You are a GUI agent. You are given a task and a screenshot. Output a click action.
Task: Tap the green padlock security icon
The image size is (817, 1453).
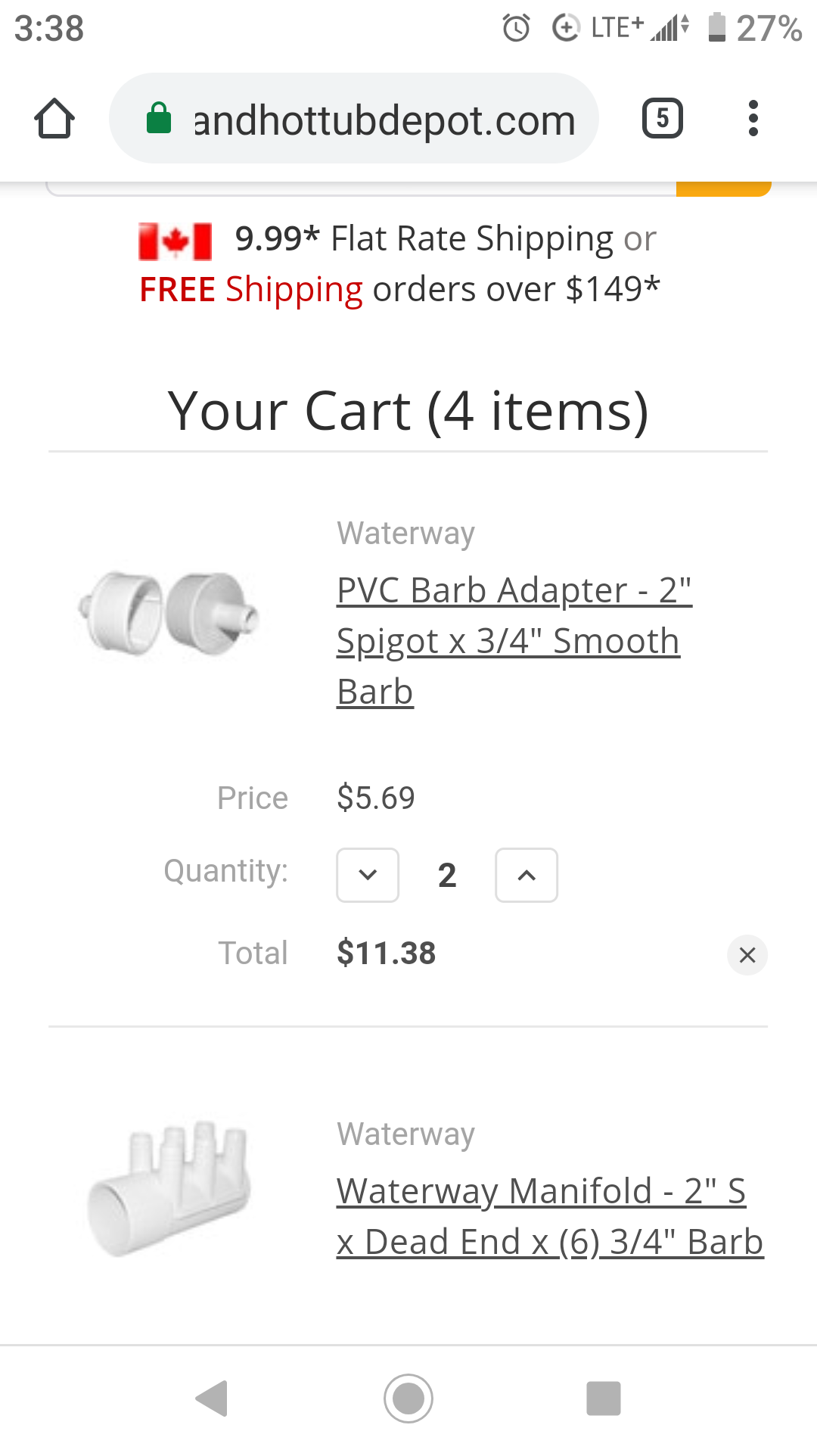pos(159,119)
